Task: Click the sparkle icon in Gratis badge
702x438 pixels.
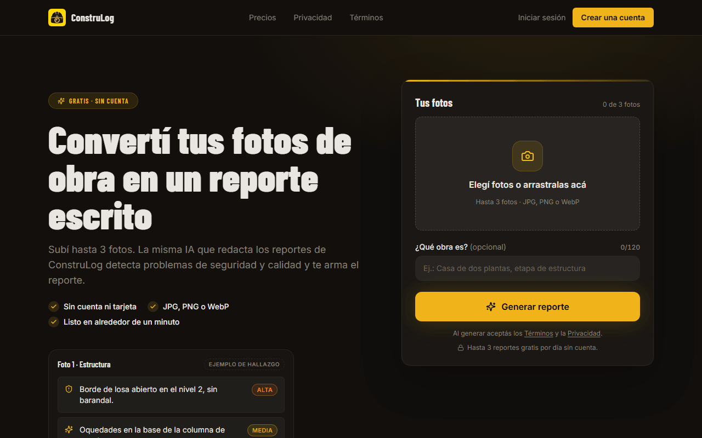Action: pyautogui.click(x=61, y=101)
